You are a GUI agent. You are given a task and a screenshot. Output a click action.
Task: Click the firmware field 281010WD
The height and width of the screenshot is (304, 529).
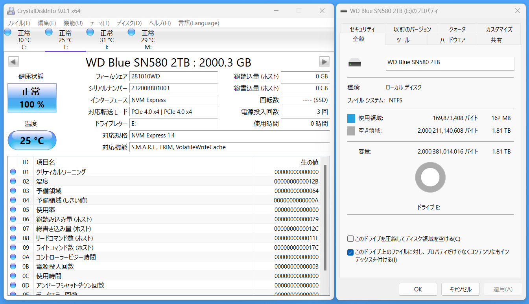tap(173, 76)
